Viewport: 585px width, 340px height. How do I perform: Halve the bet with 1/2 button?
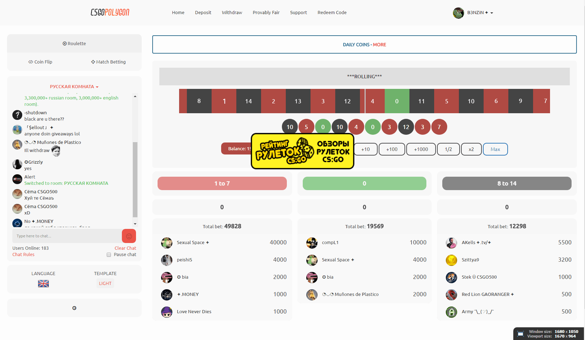tap(449, 149)
